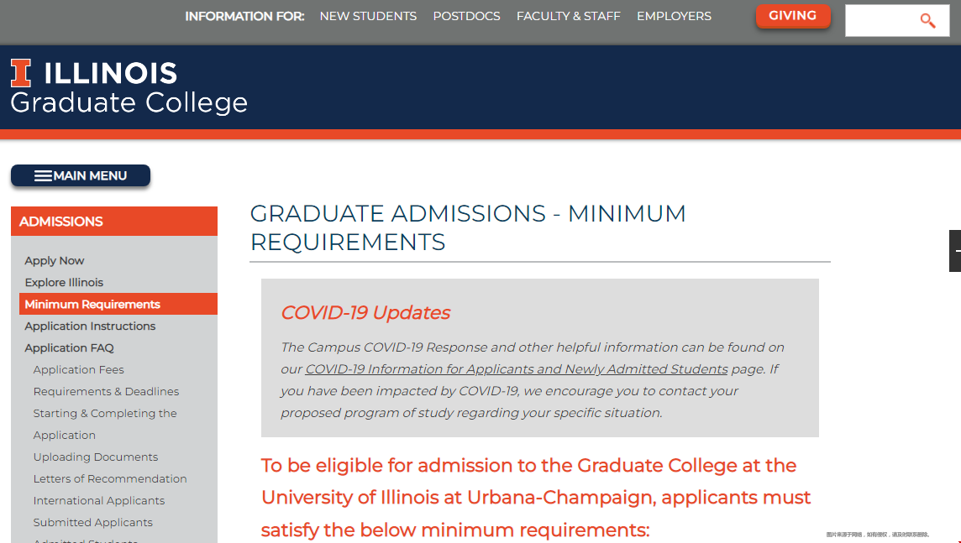Expand Application FAQ section
This screenshot has height=543, width=961.
[x=69, y=348]
